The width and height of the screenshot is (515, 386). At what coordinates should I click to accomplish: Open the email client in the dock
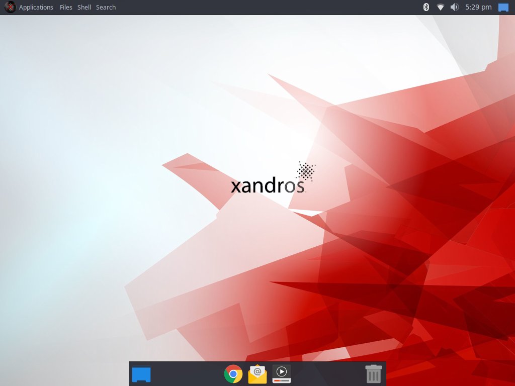[x=257, y=374]
